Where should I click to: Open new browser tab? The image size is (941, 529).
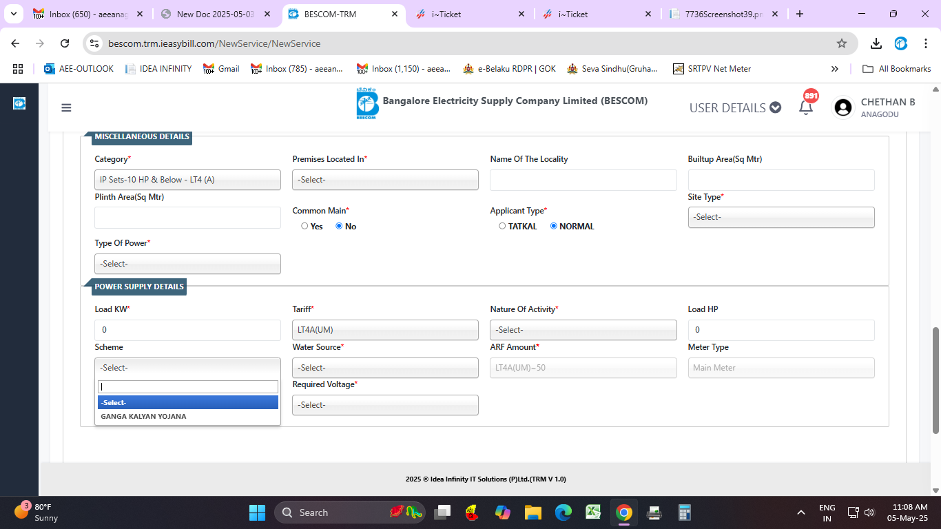800,14
